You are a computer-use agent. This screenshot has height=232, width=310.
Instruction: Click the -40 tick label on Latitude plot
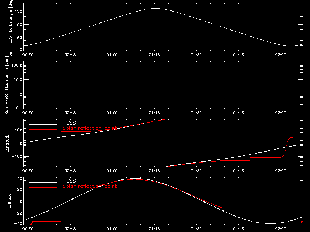click(x=18, y=224)
